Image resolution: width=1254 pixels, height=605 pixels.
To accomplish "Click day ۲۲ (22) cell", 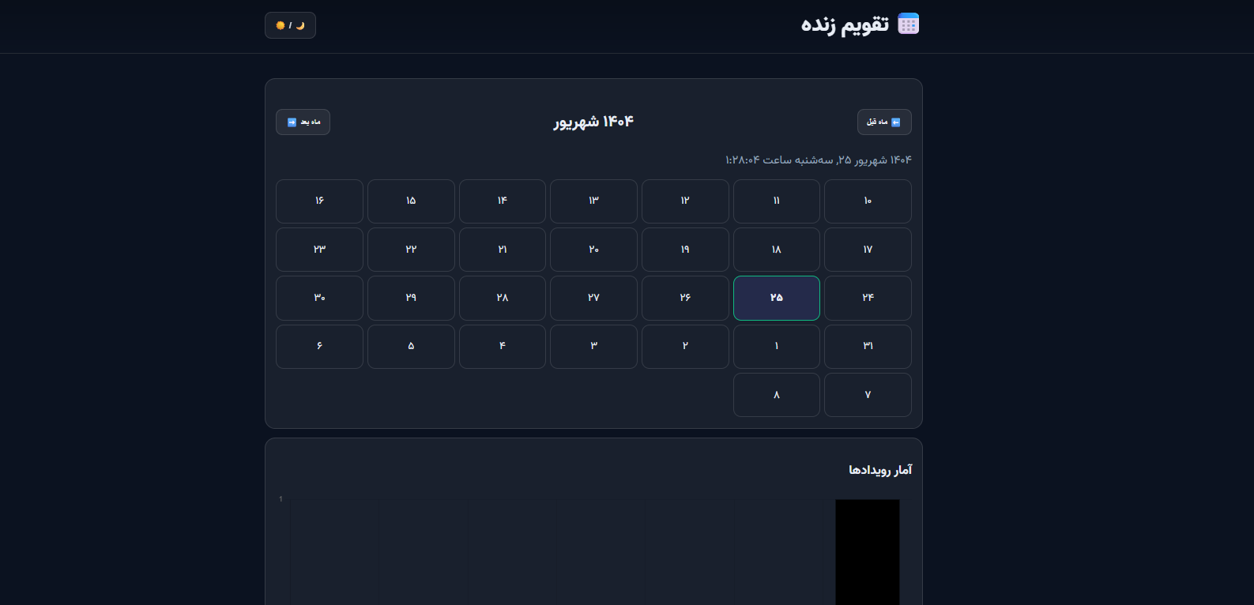I will click(x=411, y=250).
